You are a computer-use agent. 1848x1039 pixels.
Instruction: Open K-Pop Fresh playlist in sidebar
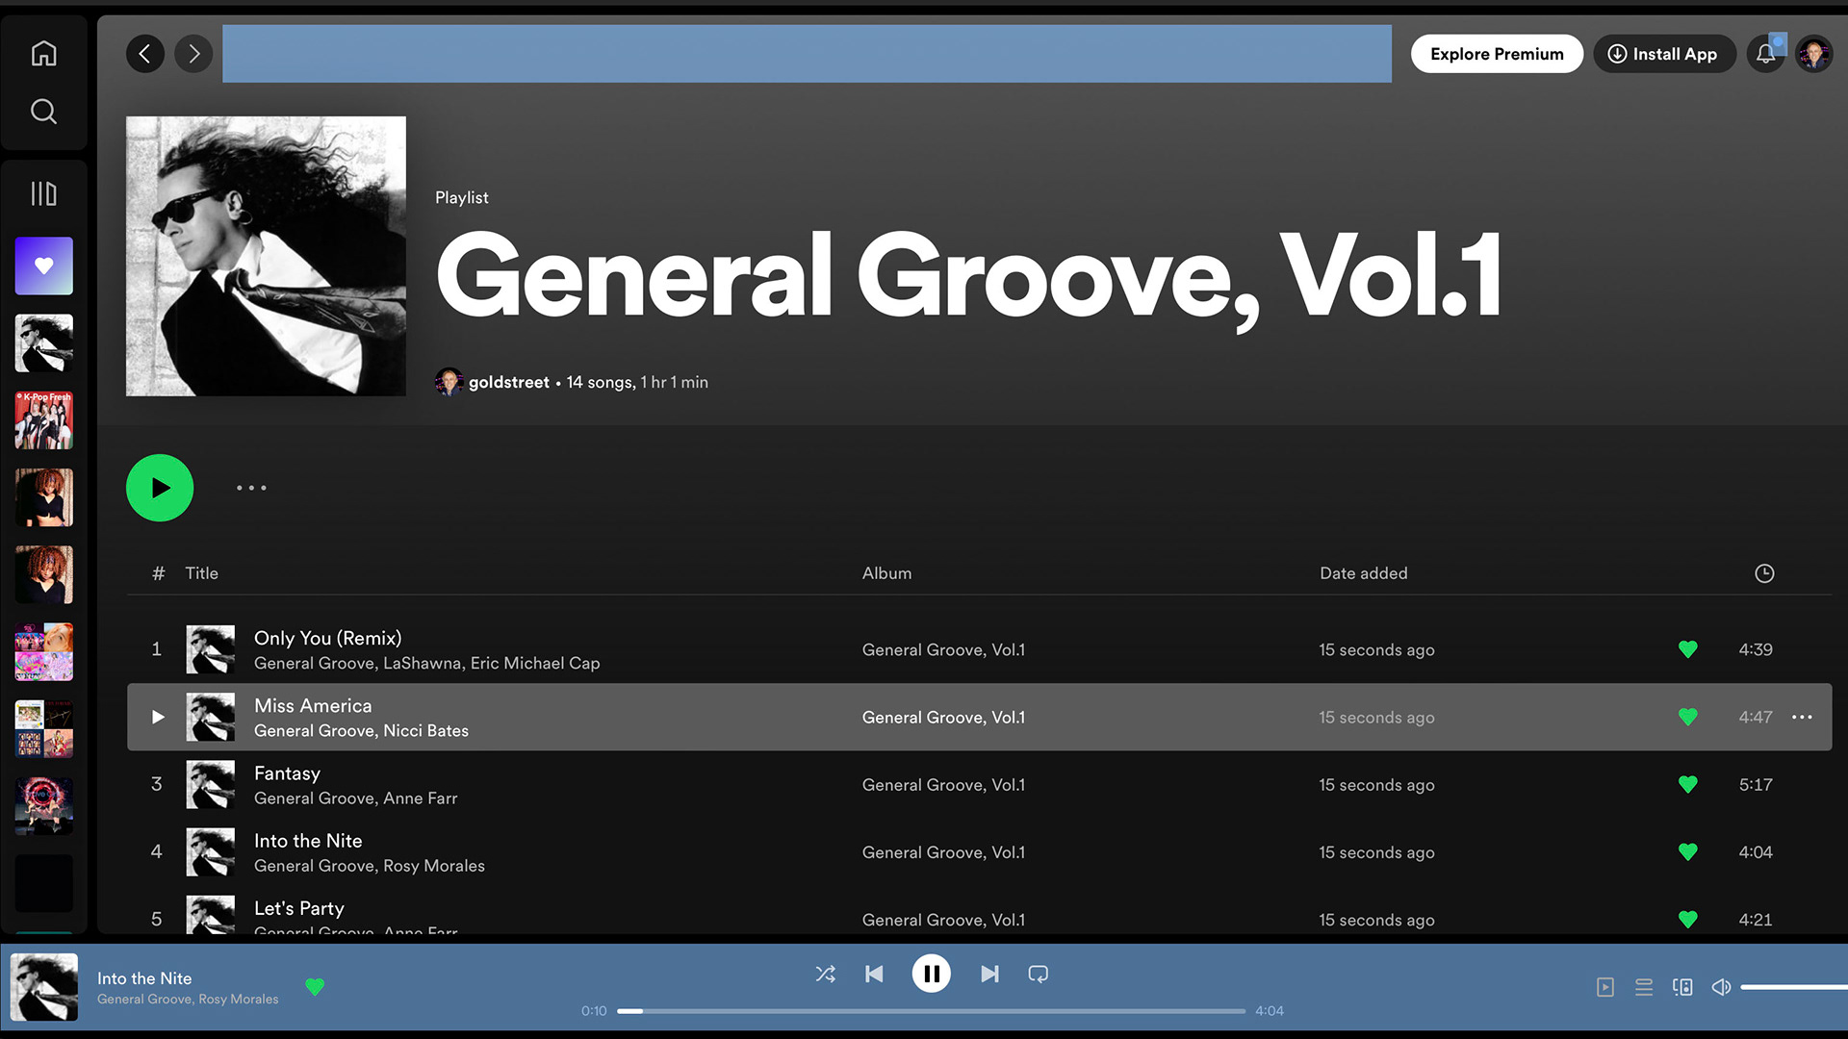pos(43,420)
